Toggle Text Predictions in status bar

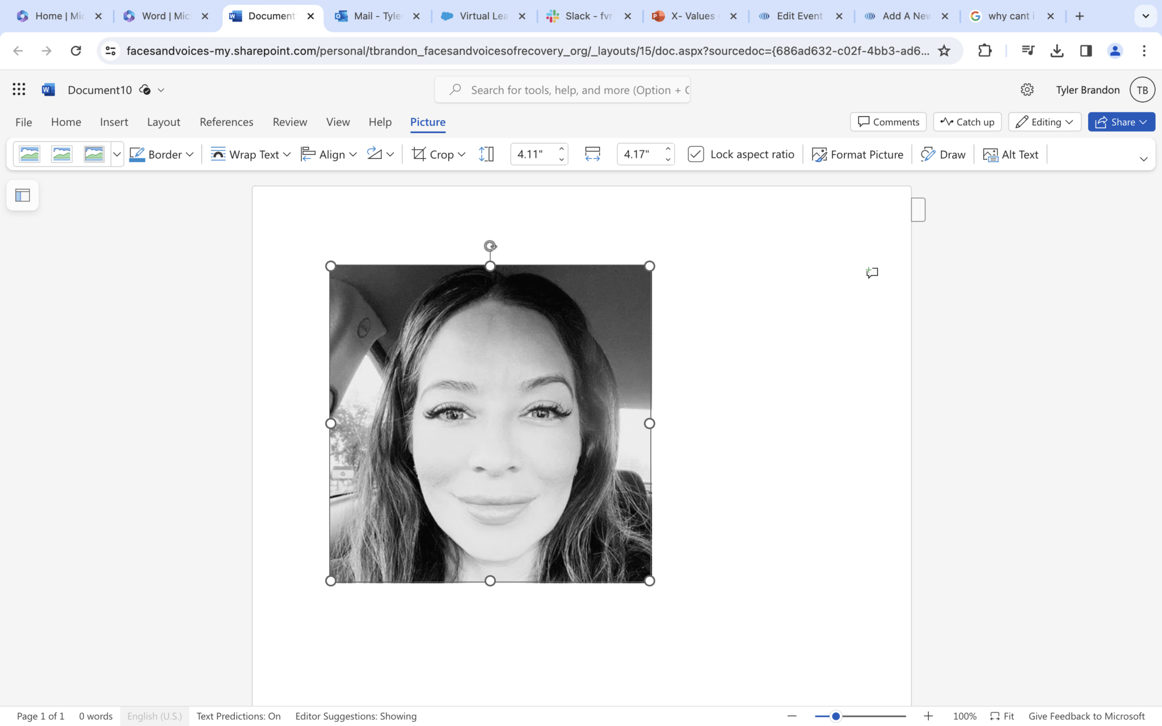point(238,716)
